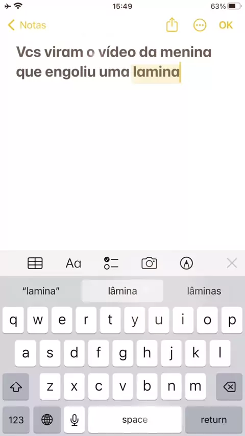The image size is (245, 436).
Task: Close the formatting toolbar with the X
Action: coord(232,263)
